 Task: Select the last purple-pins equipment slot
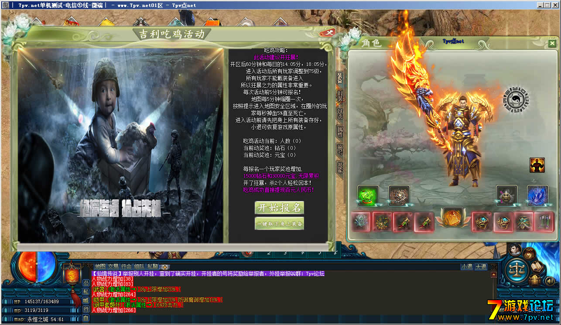click(x=544, y=222)
